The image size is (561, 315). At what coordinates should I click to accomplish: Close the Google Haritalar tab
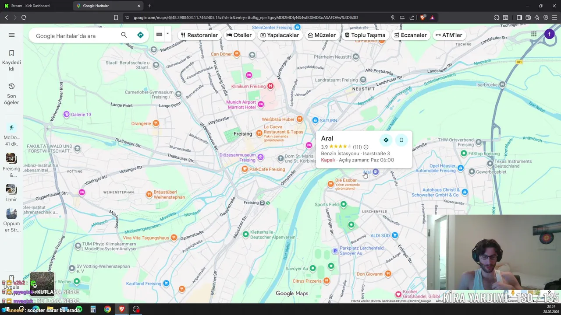coord(139,6)
